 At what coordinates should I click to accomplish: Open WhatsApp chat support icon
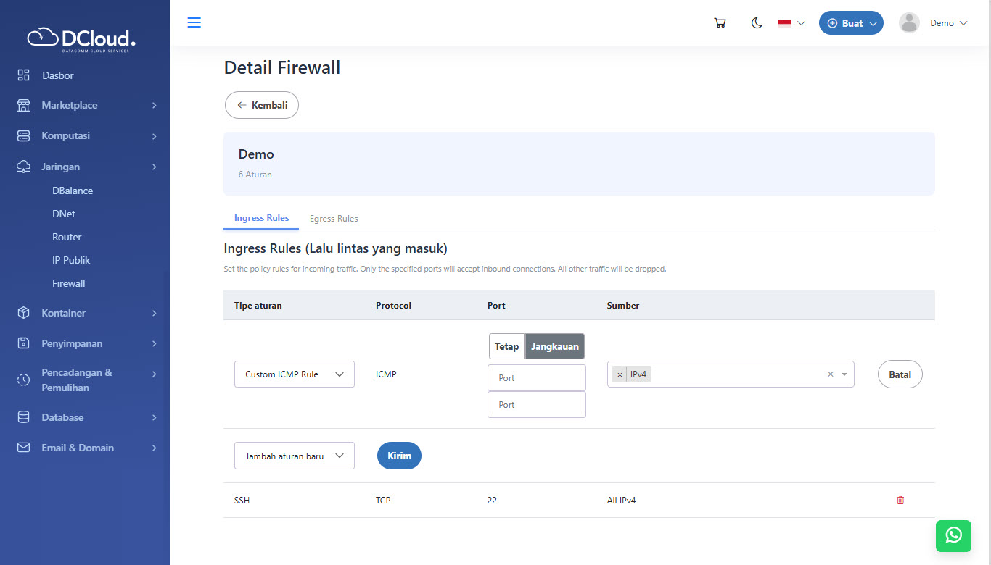point(953,535)
